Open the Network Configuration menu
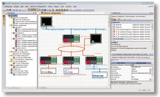The width and height of the screenshot is (160, 97). [x=38, y=6]
